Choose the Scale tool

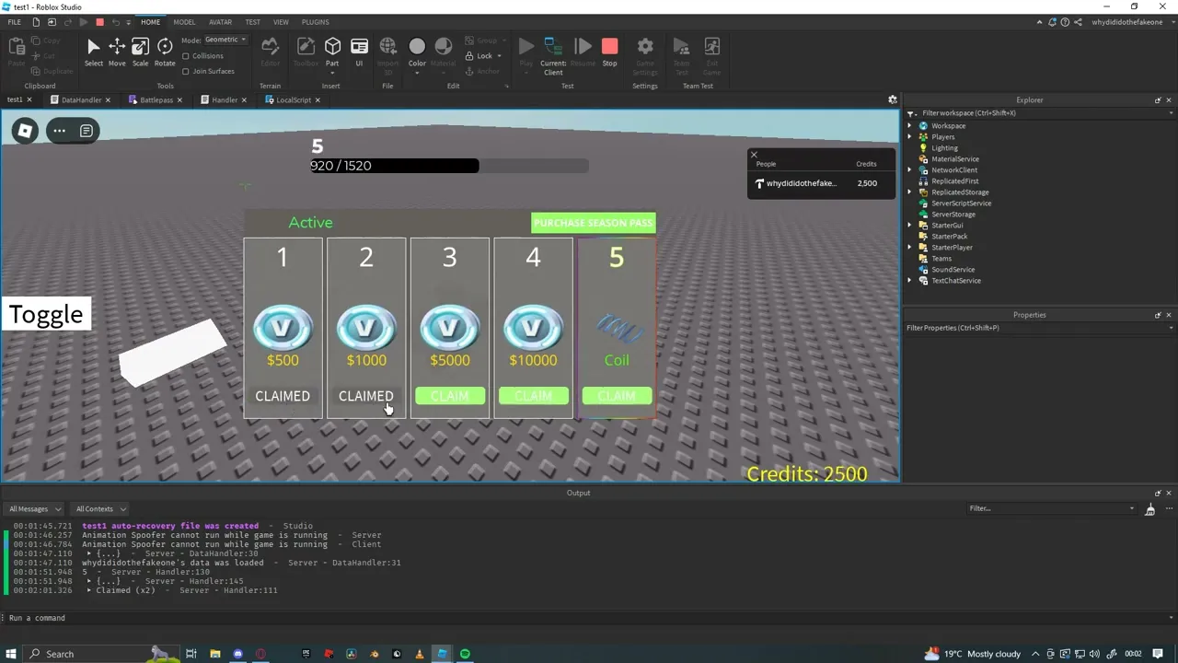click(x=140, y=52)
